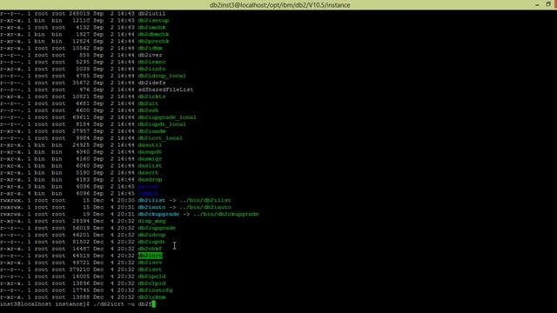Click the db2ilist symlink name
Viewport: 557px width, 313px height.
151,201
